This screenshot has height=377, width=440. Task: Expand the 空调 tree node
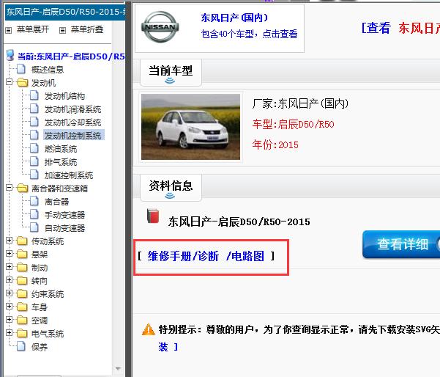tap(9, 320)
